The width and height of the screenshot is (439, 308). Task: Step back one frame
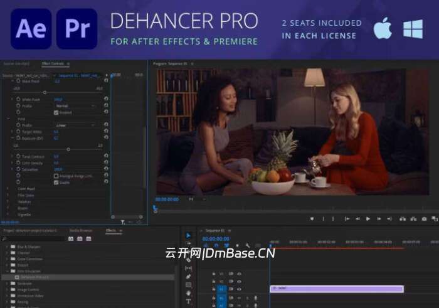point(357,219)
